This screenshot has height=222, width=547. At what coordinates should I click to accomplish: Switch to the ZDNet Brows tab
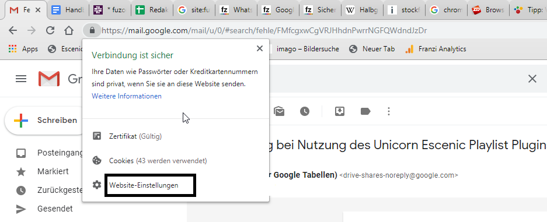(488, 10)
